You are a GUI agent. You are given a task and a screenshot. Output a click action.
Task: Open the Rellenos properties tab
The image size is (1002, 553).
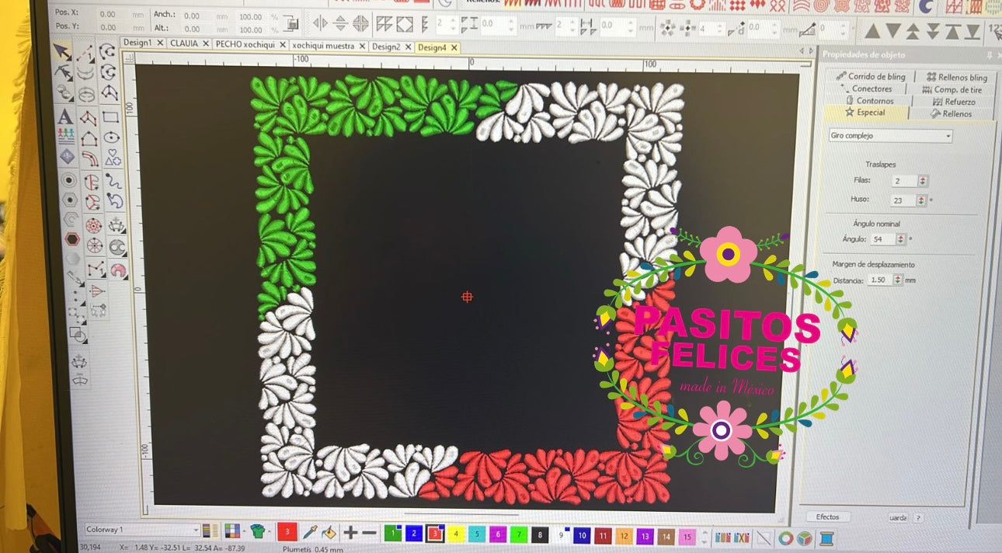(x=951, y=113)
